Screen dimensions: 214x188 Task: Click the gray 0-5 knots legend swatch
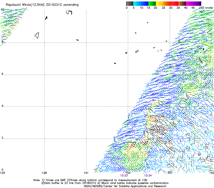coord(130,3)
